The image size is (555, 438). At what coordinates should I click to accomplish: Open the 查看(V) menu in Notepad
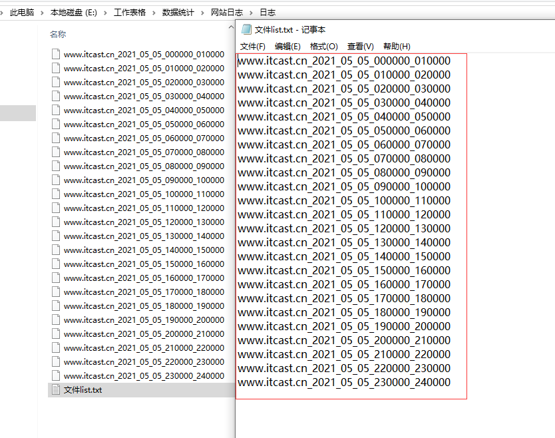pos(360,47)
